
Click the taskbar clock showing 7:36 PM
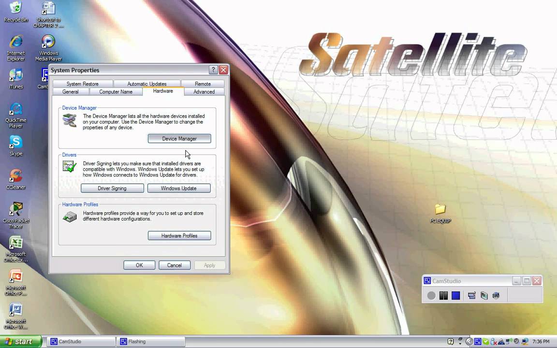541,341
